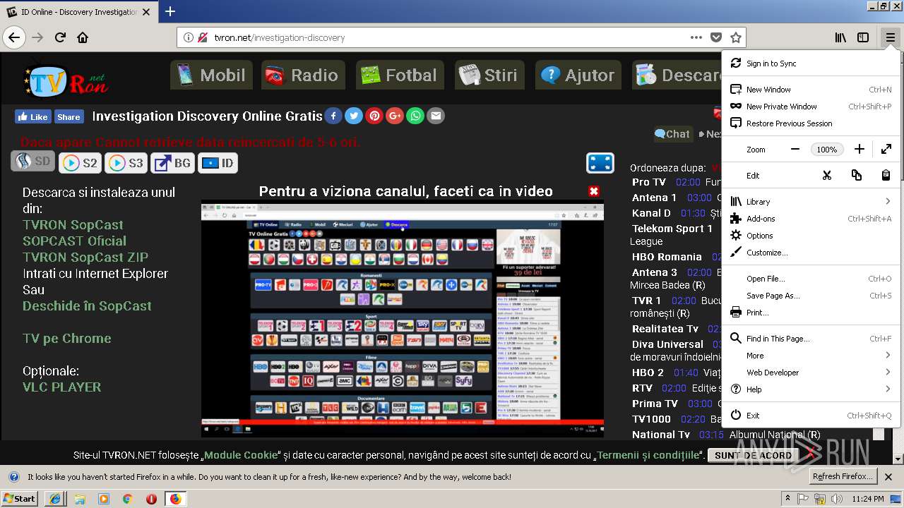This screenshot has width=904, height=508.
Task: Switch to ID stream source
Action: click(218, 163)
